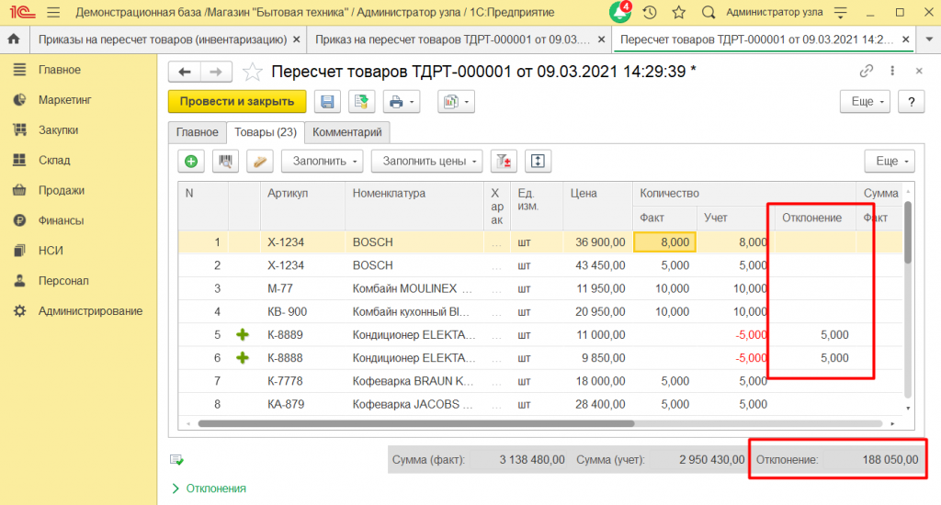Open the 1C main hamburger menu
Viewport: 941px width, 505px height.
click(53, 12)
